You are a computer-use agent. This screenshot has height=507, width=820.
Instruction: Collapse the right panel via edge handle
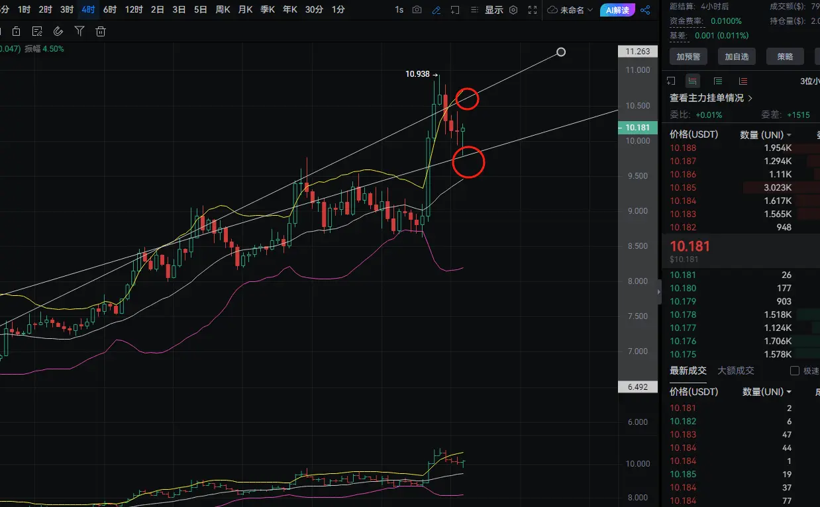point(659,292)
